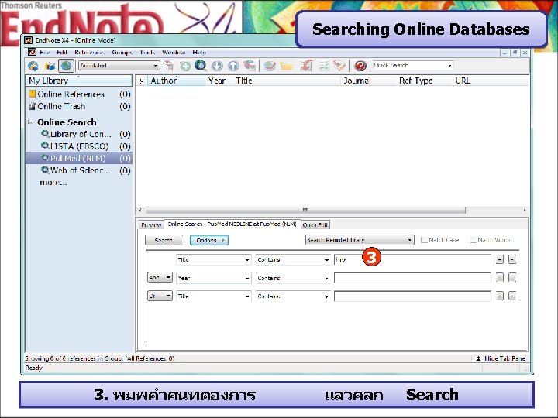Click the Find Full Text icon

coord(250,65)
